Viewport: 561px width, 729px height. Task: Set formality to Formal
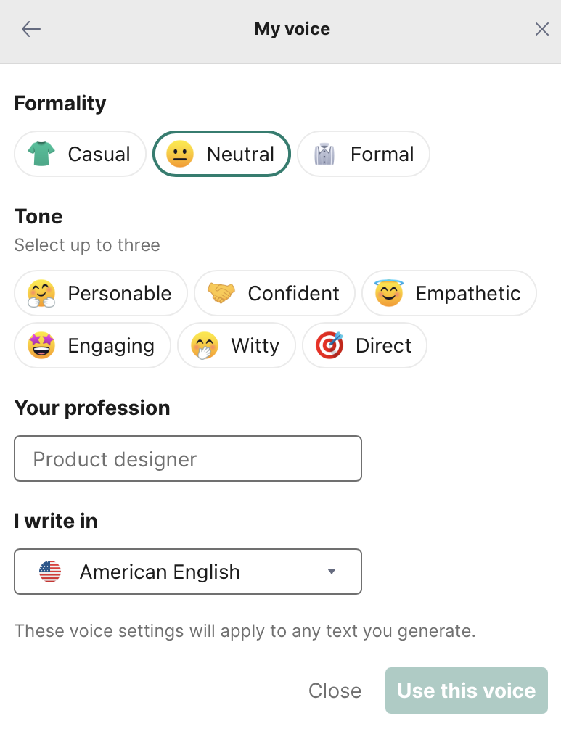click(x=364, y=154)
